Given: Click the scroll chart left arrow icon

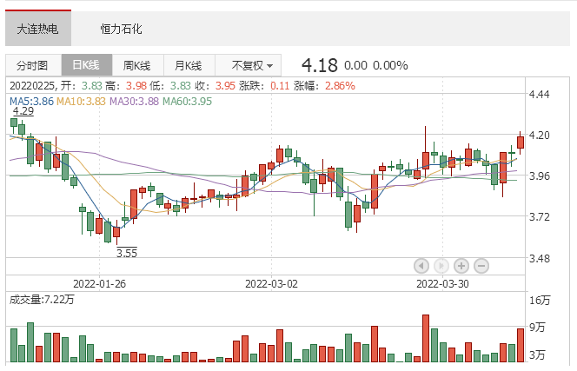Looking at the screenshot, I should pos(421,266).
